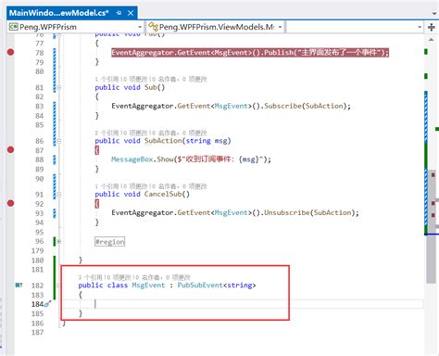Click the quick actions screwdriver icon at line 184

pyautogui.click(x=47, y=304)
